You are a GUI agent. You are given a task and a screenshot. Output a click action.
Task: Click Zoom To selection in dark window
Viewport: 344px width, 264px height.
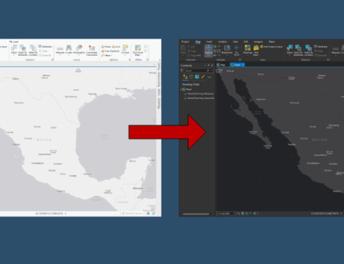[321, 55]
